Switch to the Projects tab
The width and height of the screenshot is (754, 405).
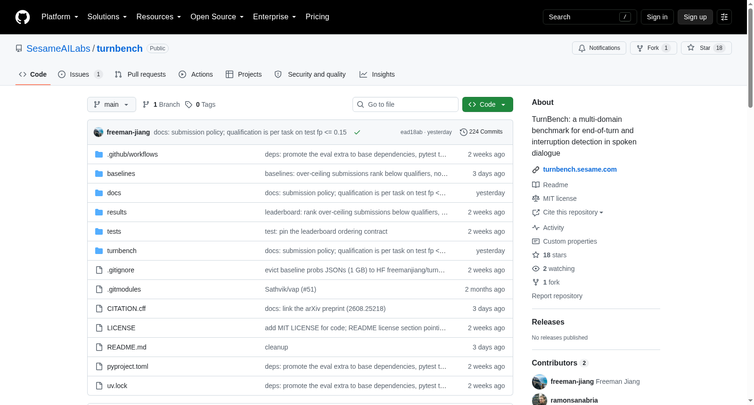[x=244, y=74]
